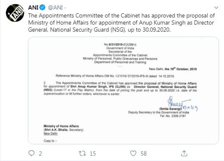Image resolution: width=224 pixels, height=161 pixels.
Task: Click the blue signature in the letter
Action: [x=182, y=103]
